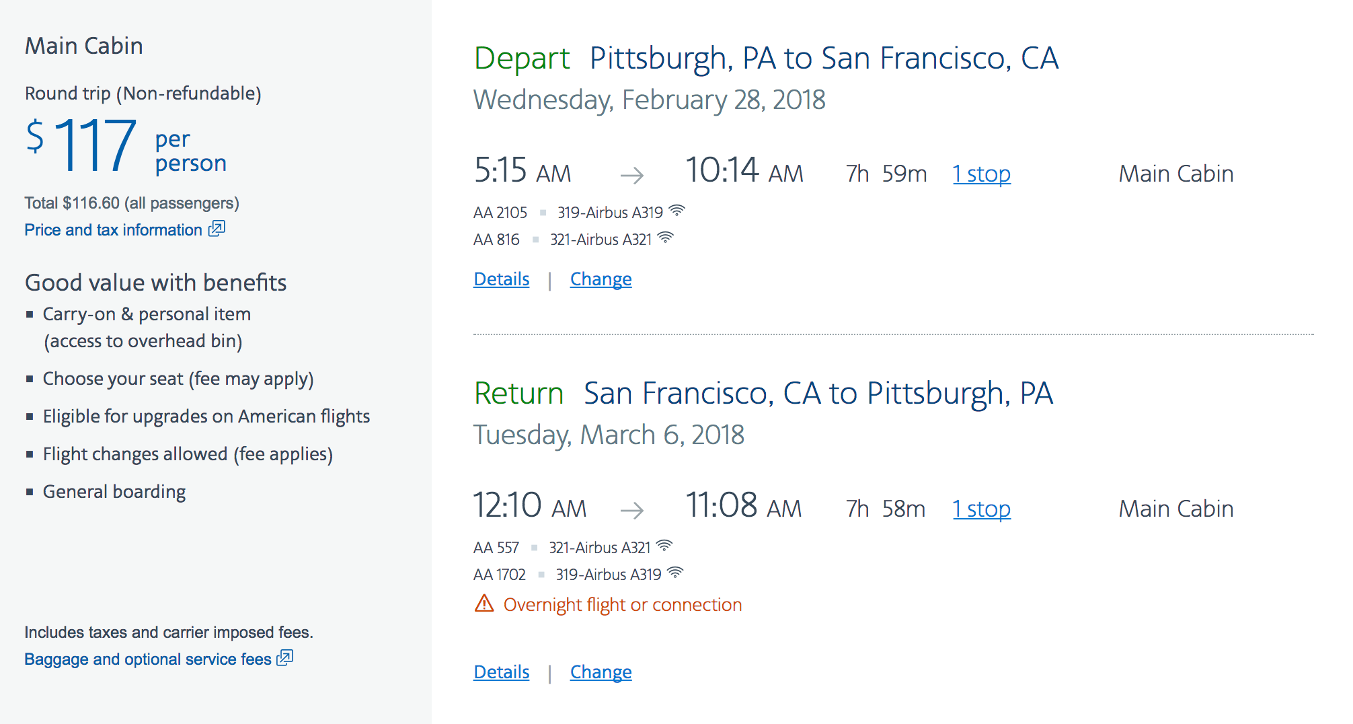Click Wi-Fi icon beside AA 2105 flight
The image size is (1353, 724).
(677, 211)
